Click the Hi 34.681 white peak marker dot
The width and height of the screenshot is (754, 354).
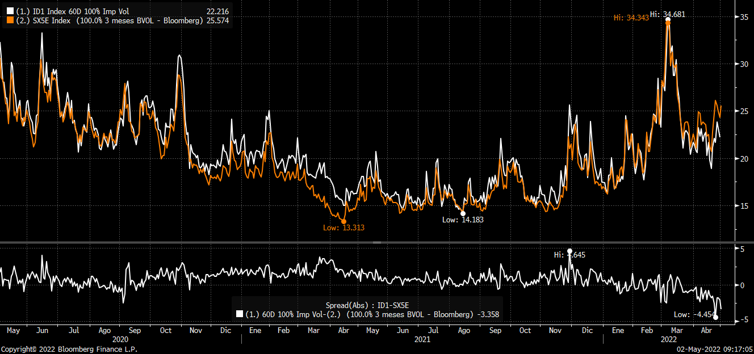tap(668, 20)
